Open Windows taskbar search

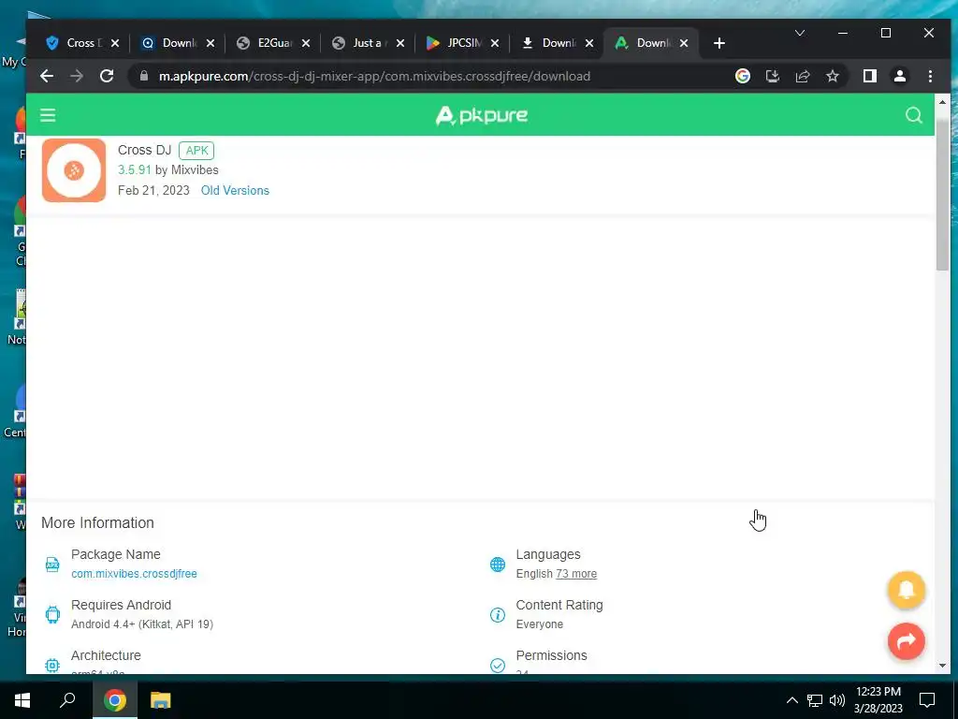67,700
